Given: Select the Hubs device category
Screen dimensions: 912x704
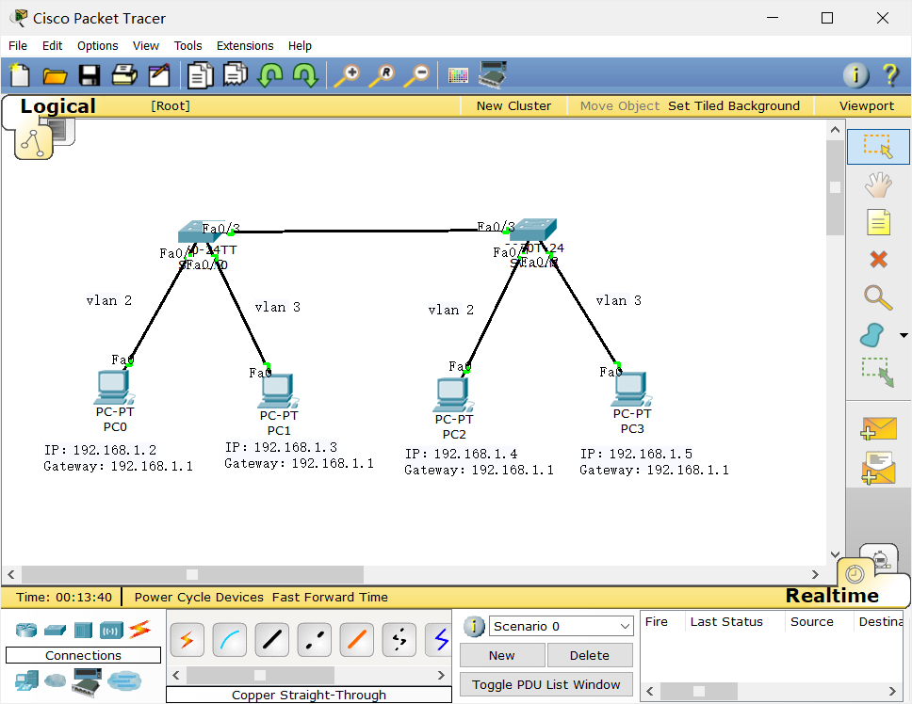Looking at the screenshot, I should (83, 630).
